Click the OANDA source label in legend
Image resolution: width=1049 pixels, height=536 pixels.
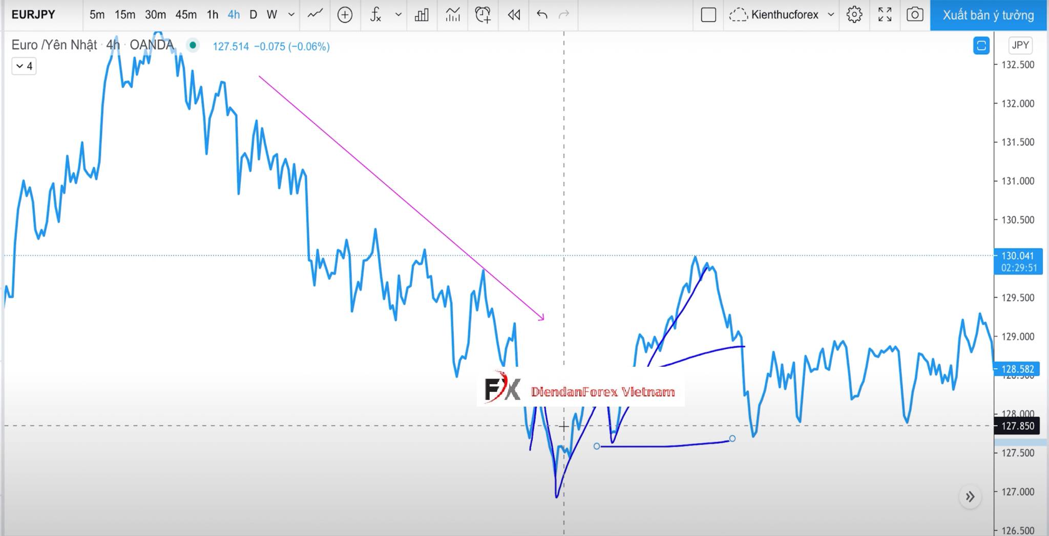point(152,45)
